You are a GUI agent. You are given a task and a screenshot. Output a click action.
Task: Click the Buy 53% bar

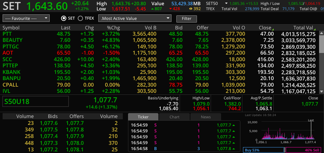point(264,150)
